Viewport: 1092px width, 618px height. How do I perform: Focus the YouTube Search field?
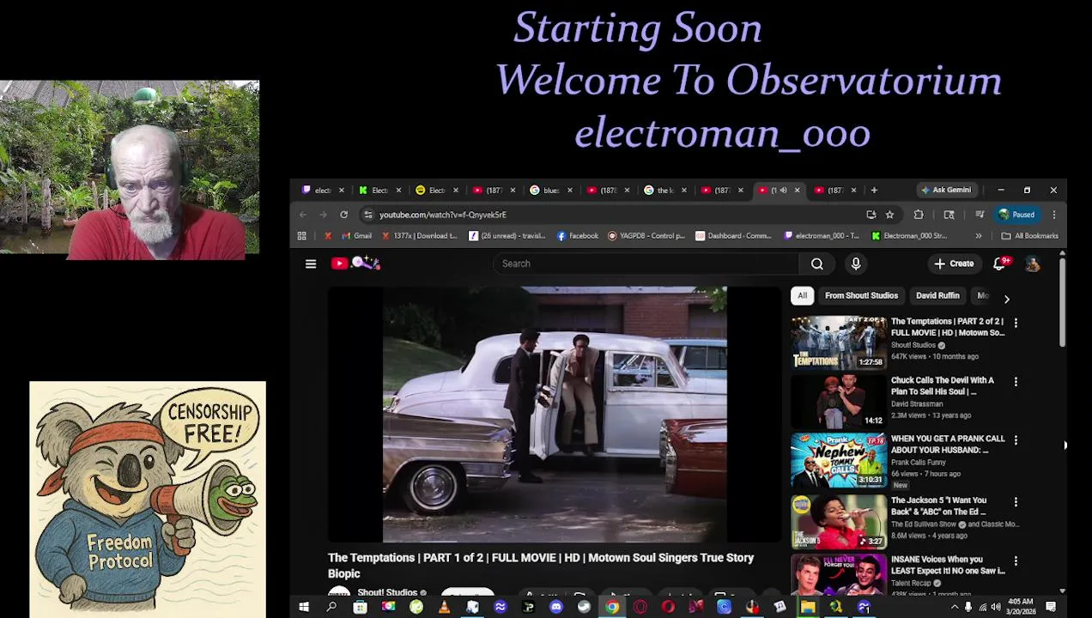coord(646,264)
